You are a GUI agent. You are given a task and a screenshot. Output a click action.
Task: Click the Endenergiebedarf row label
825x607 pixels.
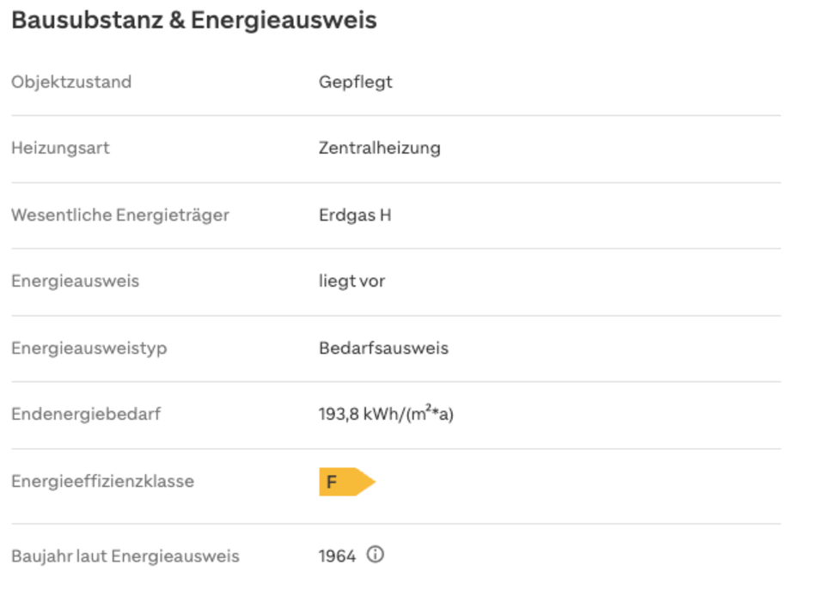[86, 415]
